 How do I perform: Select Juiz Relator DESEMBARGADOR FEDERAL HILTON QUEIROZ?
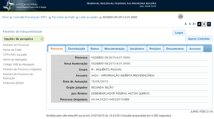[x=120, y=93]
